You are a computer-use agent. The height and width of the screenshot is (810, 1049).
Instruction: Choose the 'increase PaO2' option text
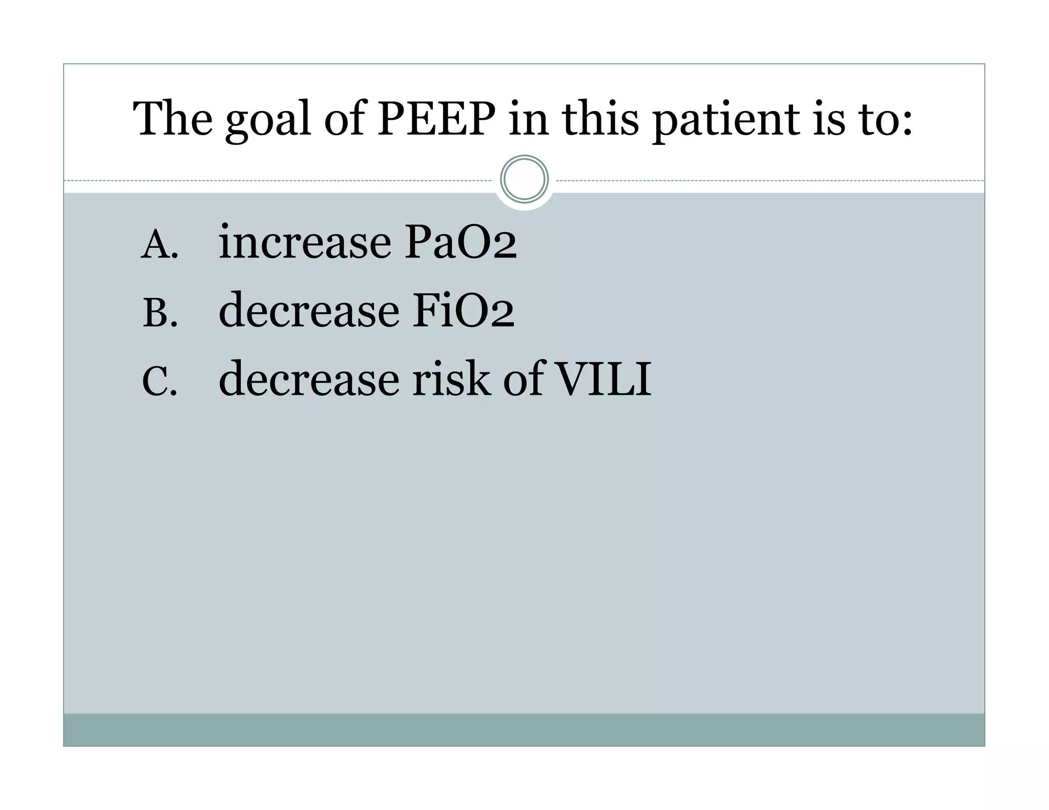367,242
